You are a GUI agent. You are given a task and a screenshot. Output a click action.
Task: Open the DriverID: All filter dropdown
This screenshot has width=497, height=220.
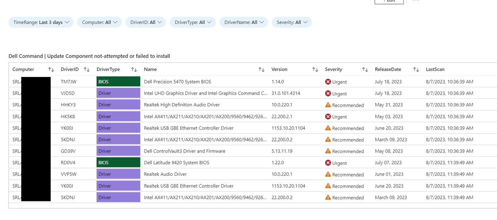pos(146,22)
